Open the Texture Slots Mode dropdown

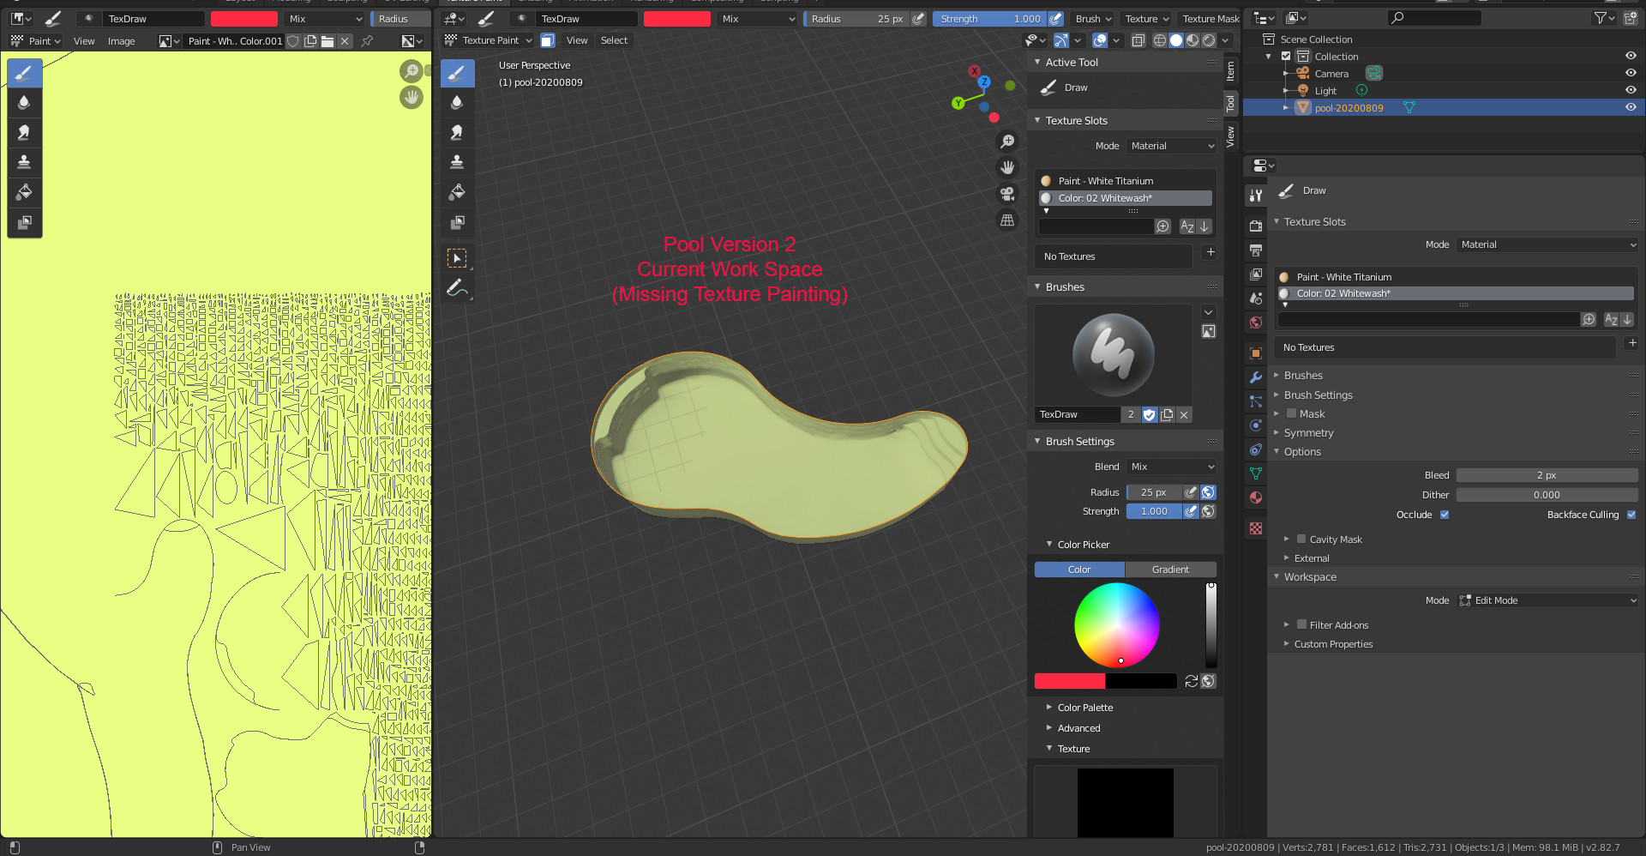coord(1172,146)
